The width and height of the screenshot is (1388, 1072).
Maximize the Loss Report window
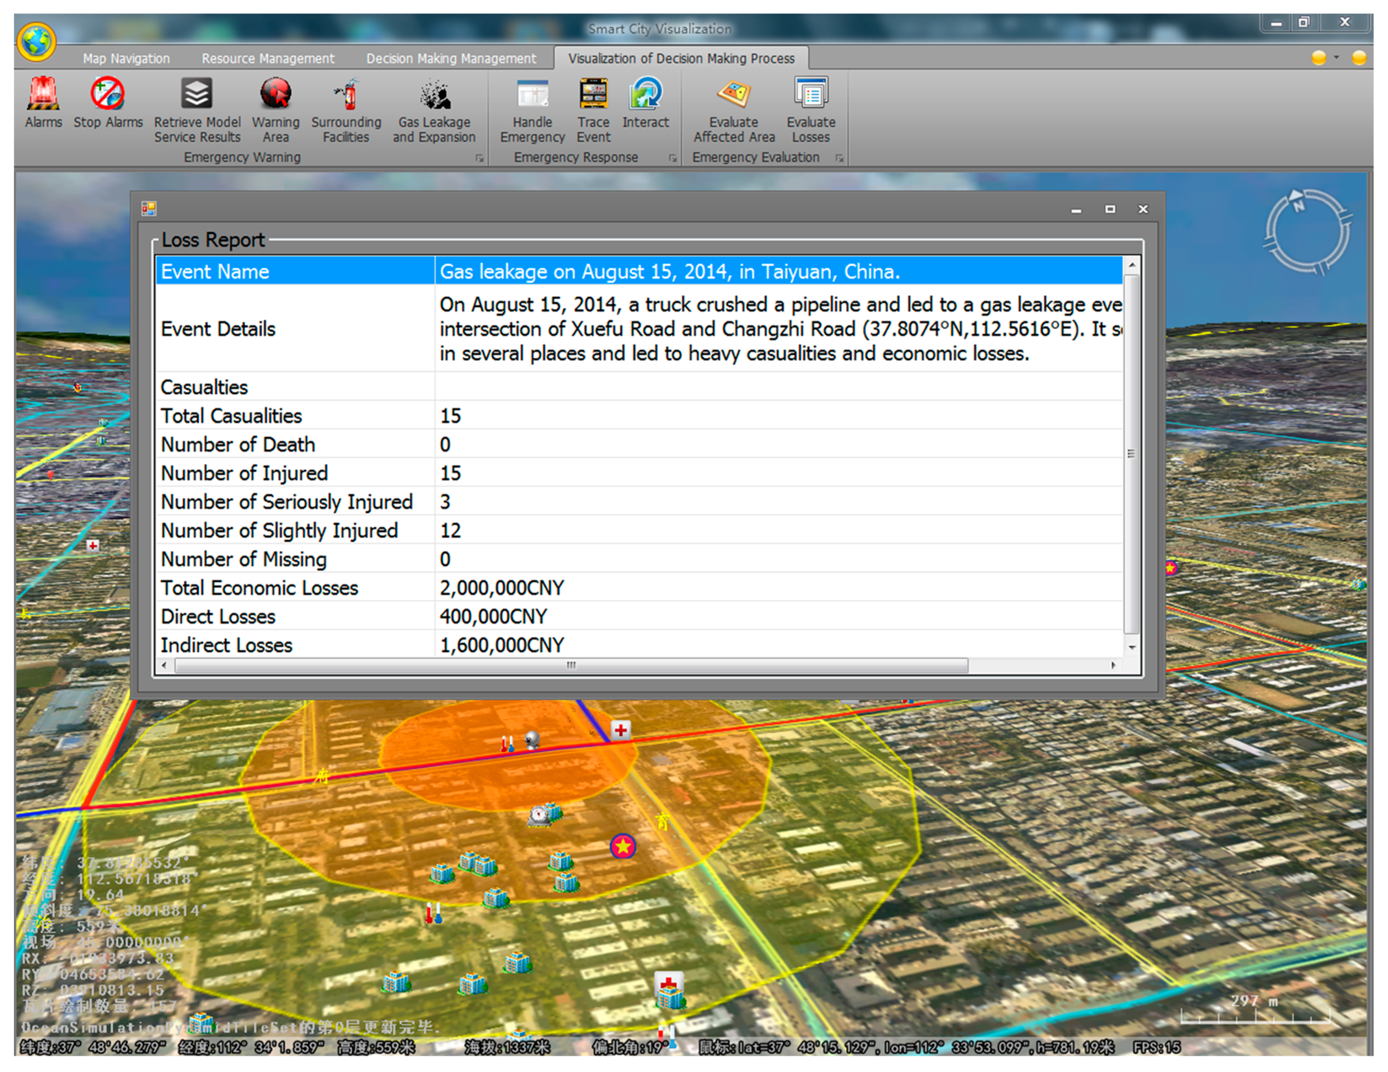pyautogui.click(x=1110, y=209)
